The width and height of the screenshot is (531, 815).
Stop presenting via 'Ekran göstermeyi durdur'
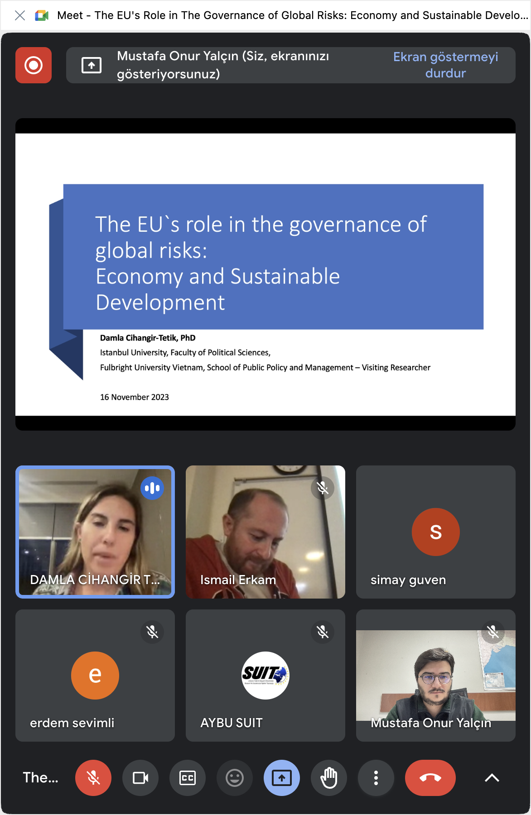click(445, 65)
